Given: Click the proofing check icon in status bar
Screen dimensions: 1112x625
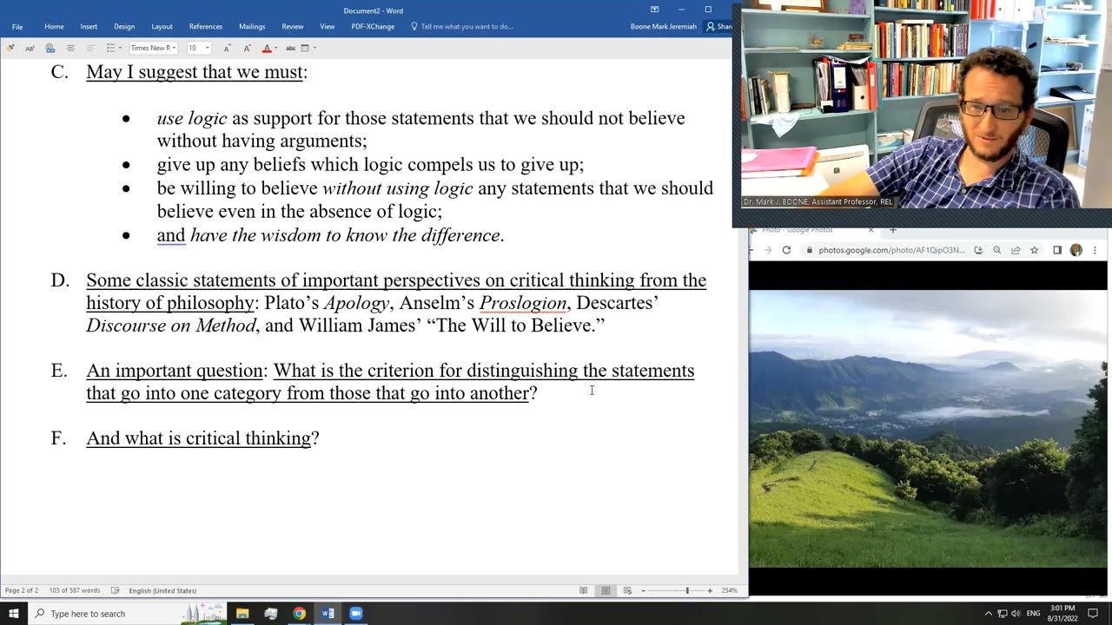Looking at the screenshot, I should tap(115, 590).
